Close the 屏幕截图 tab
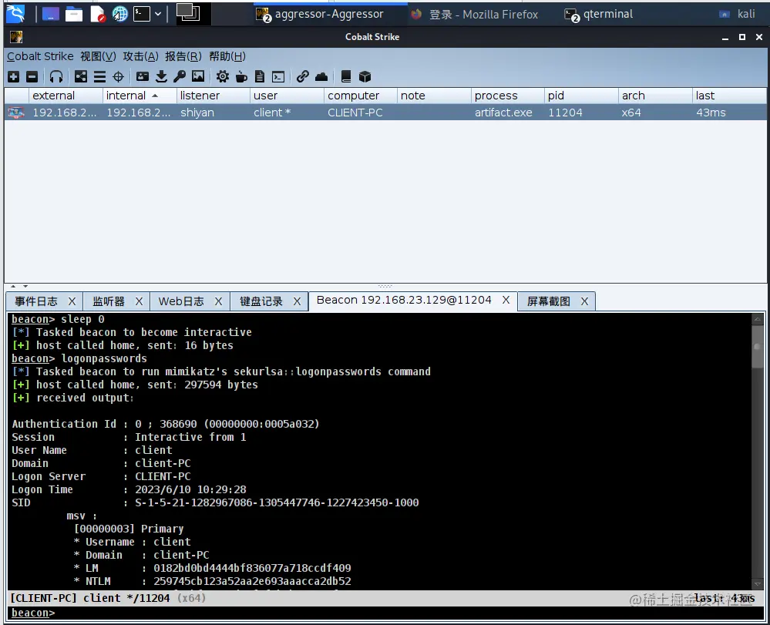770x625 pixels. [584, 301]
